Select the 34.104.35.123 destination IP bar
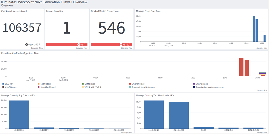This screenshot has width=269, height=134. [154, 114]
